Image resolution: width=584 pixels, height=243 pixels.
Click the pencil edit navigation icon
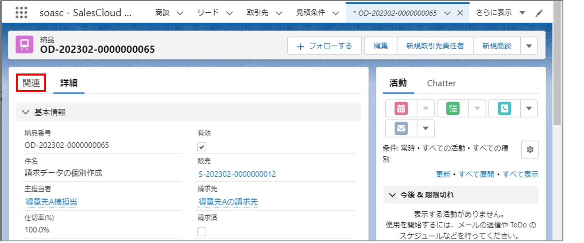539,13
